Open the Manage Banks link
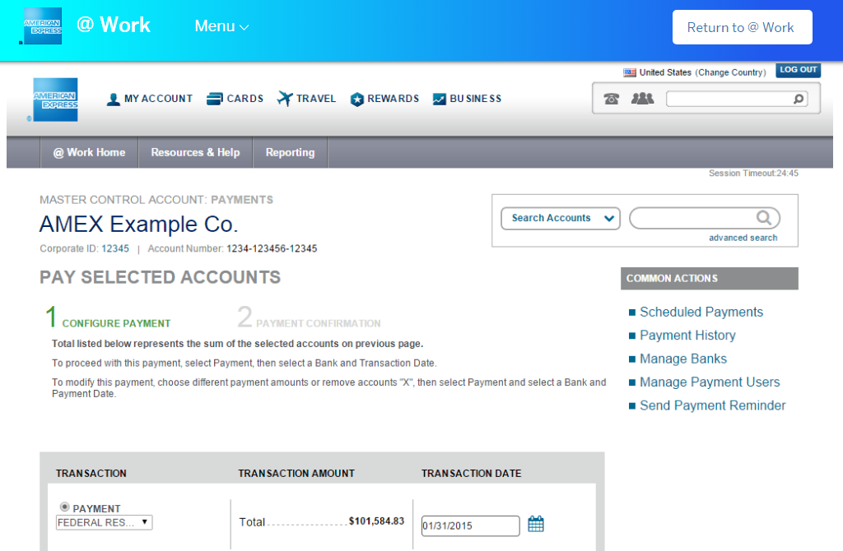 [683, 359]
